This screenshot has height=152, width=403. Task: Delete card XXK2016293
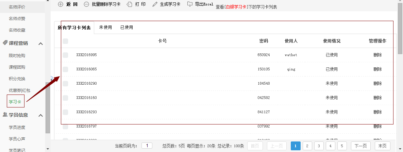tap(377, 112)
